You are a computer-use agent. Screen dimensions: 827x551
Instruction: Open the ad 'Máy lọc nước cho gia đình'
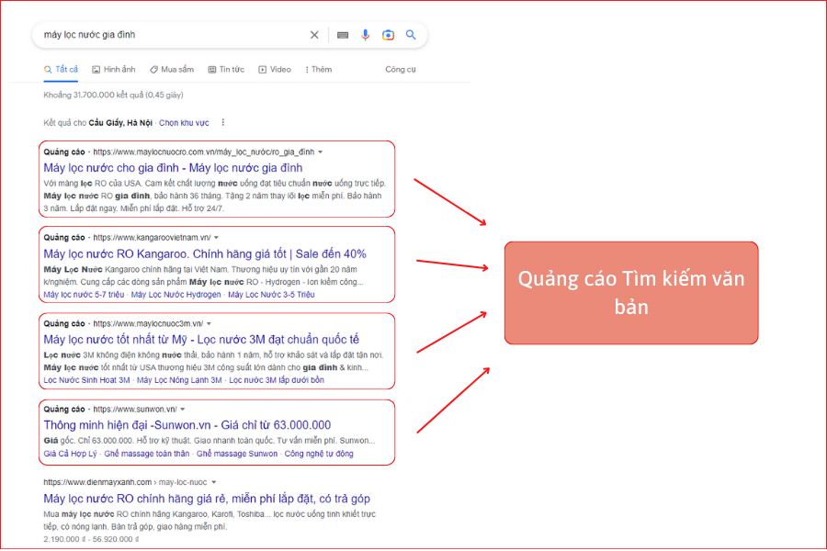[173, 168]
